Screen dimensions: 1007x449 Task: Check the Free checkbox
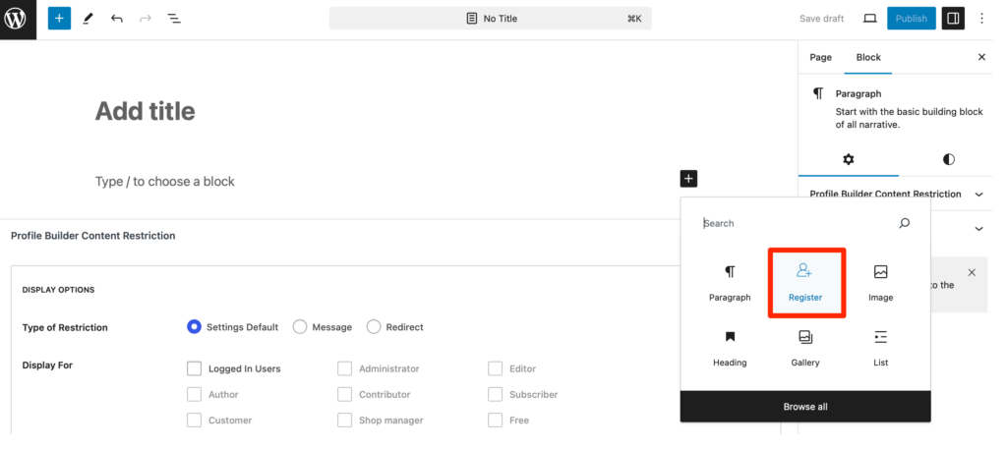coord(496,421)
